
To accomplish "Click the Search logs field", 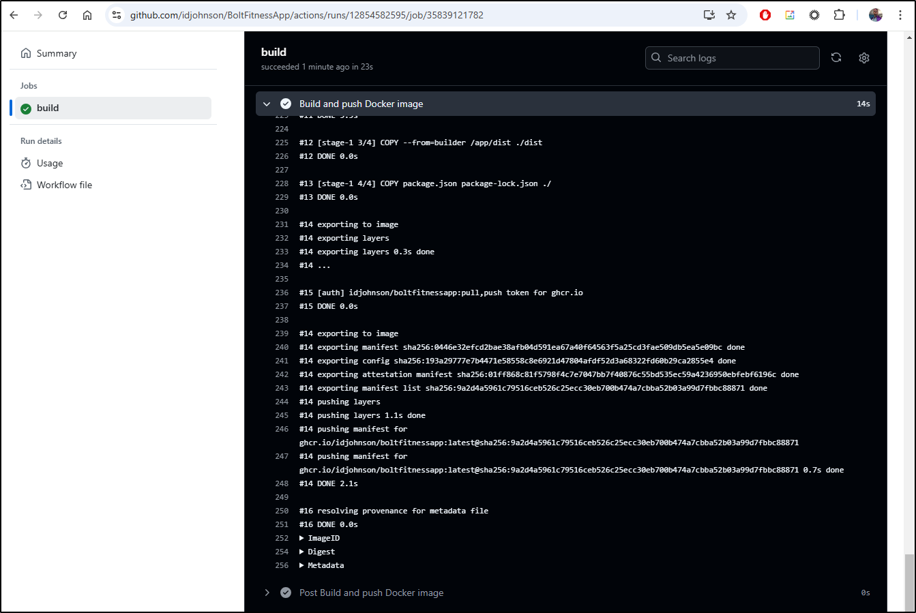I will [x=733, y=58].
